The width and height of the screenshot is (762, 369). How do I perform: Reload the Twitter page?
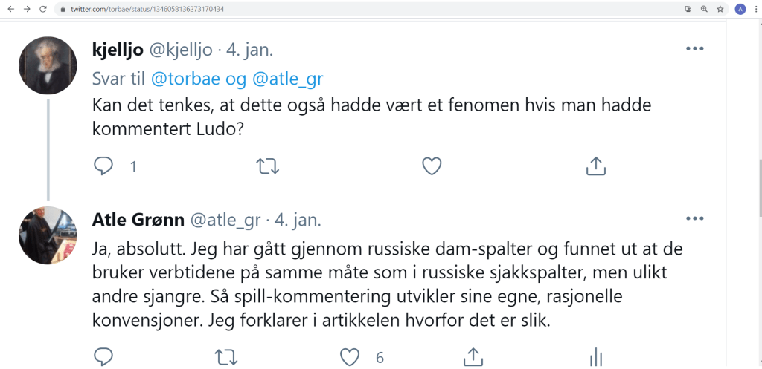[42, 9]
